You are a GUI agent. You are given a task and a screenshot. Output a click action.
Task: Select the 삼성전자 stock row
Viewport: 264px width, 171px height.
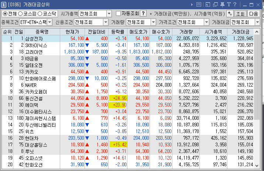tap(128, 39)
